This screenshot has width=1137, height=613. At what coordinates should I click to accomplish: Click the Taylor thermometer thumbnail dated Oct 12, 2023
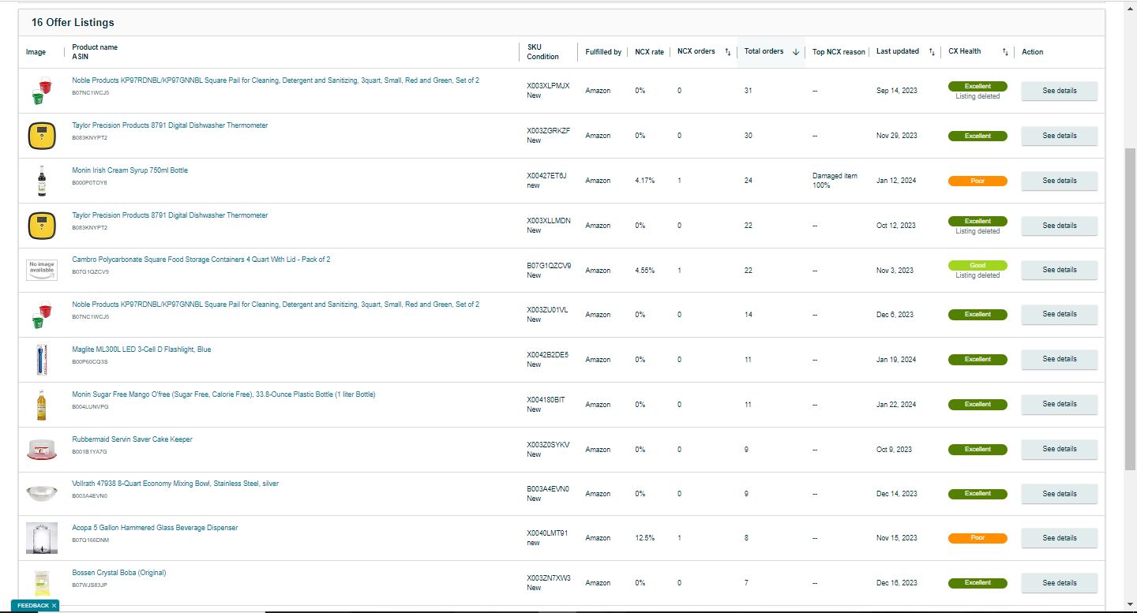click(41, 226)
